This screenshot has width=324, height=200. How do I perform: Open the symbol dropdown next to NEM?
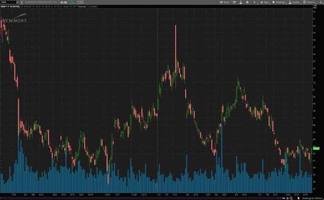(x=18, y=2)
